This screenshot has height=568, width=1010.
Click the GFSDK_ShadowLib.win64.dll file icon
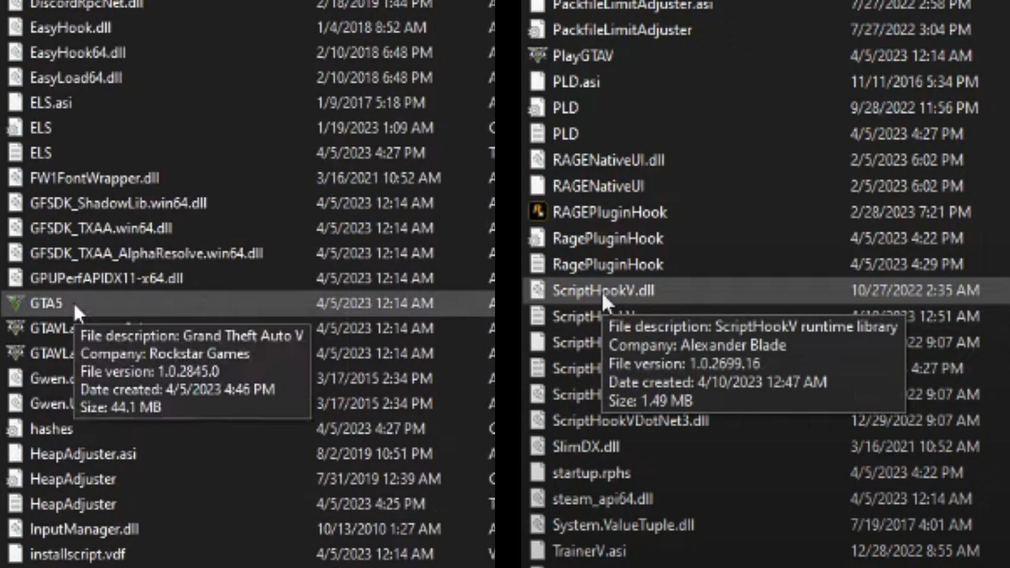16,203
